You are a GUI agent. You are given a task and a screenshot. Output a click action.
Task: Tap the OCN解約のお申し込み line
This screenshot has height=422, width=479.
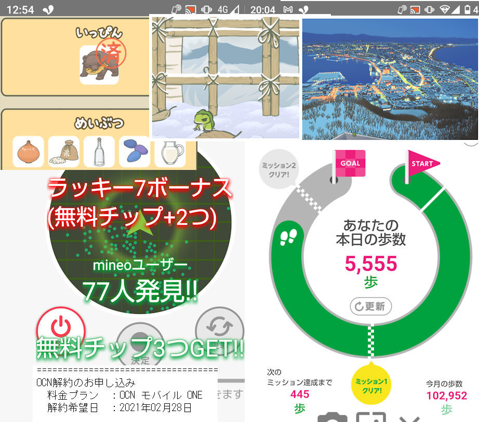point(86,383)
